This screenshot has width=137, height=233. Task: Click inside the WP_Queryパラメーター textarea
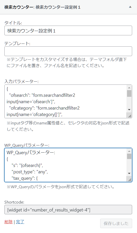pyautogui.click(x=65, y=165)
